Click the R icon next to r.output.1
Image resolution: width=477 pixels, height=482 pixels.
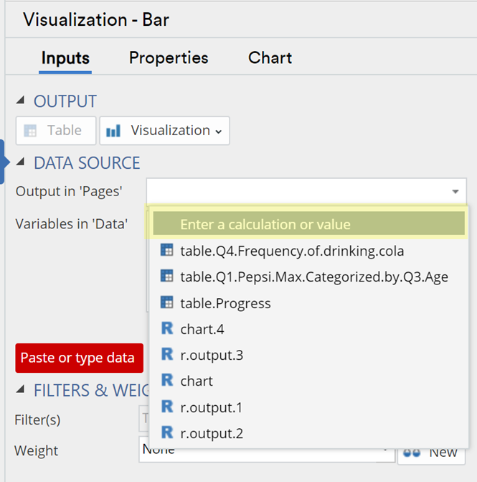(x=167, y=407)
